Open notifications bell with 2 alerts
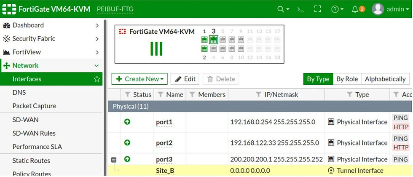Screen dimensions: 413x177 (359, 9)
